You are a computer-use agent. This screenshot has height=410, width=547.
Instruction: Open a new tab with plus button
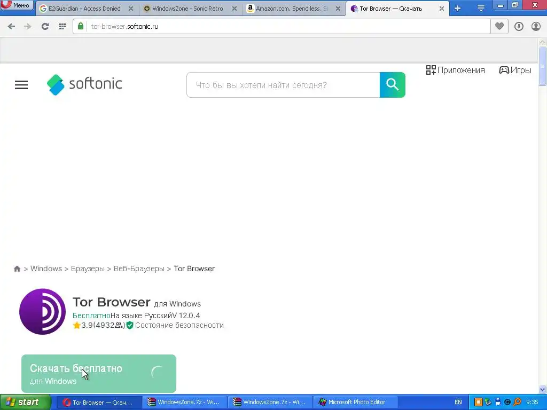tap(457, 9)
